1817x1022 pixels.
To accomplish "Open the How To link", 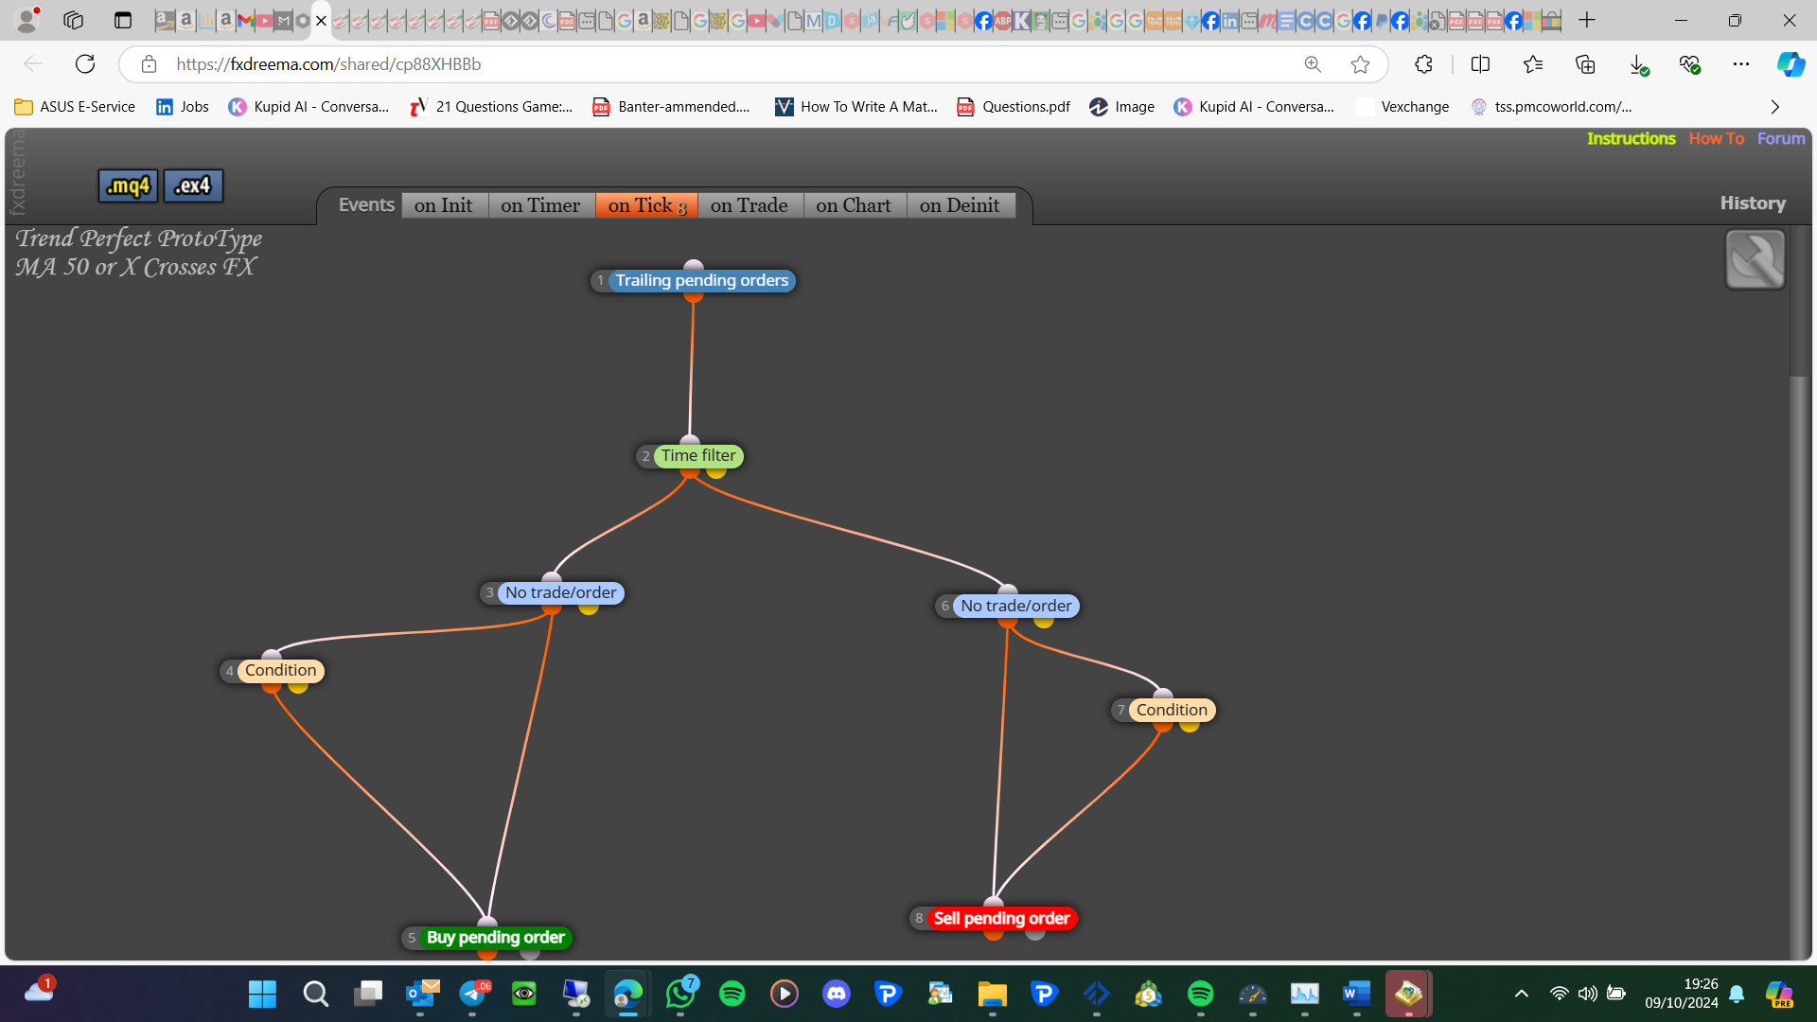I will (x=1716, y=138).
